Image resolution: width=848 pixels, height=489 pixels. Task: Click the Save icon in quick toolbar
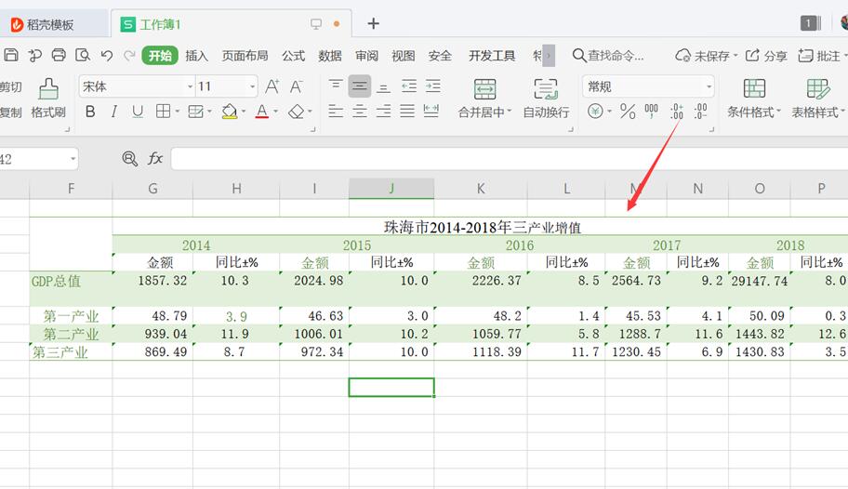pyautogui.click(x=11, y=55)
